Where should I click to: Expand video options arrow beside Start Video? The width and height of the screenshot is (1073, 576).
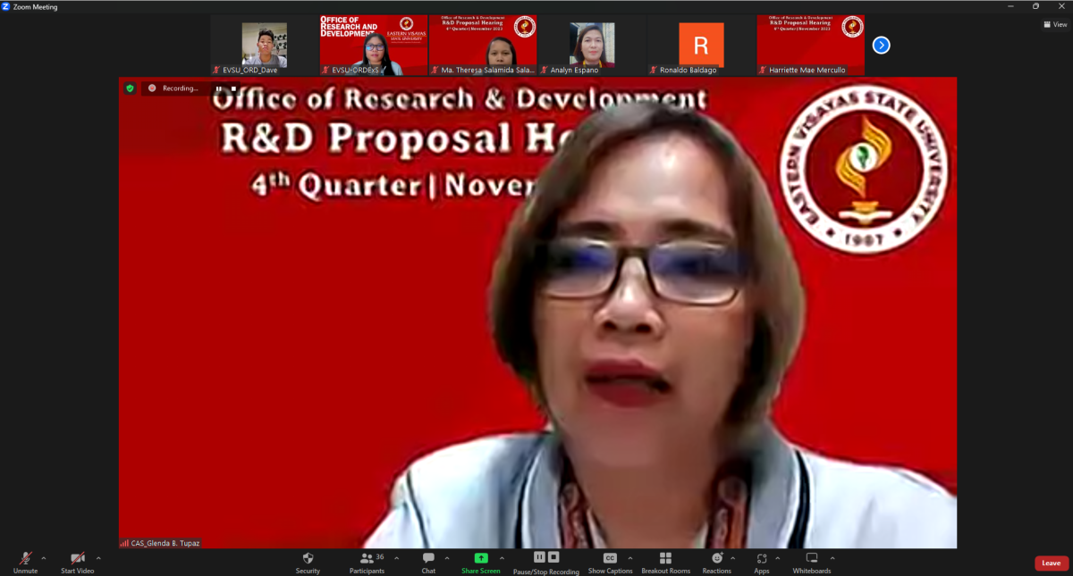coord(98,558)
